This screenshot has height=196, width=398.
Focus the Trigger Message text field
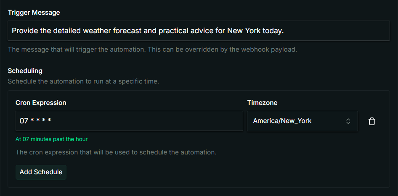(x=337, y=31)
